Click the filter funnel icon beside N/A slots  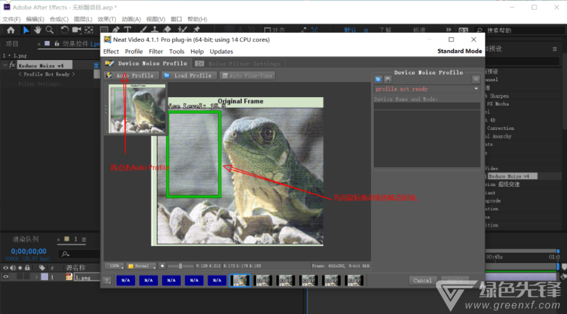107,281
